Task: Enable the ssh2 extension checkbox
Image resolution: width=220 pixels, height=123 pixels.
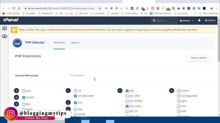Action: pyautogui.click(x=179, y=106)
